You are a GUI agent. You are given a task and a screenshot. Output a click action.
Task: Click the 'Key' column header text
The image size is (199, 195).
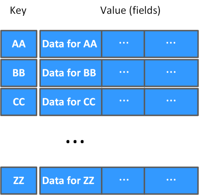tap(18, 11)
